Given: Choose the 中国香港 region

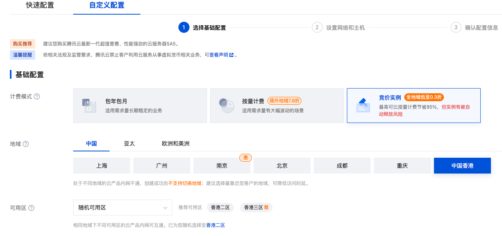Looking at the screenshot, I should (x=462, y=166).
